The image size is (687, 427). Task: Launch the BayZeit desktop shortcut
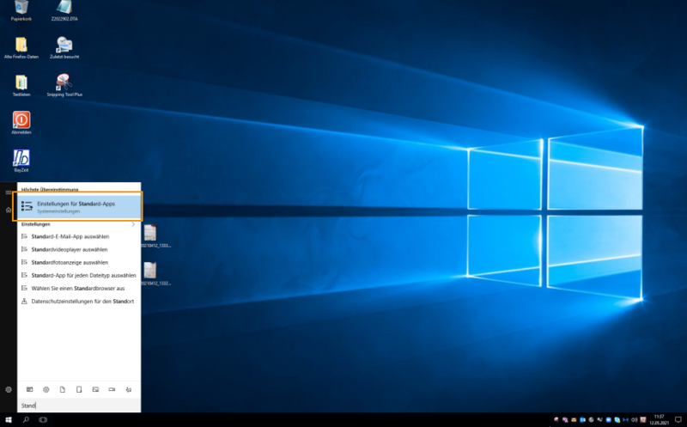click(x=21, y=159)
